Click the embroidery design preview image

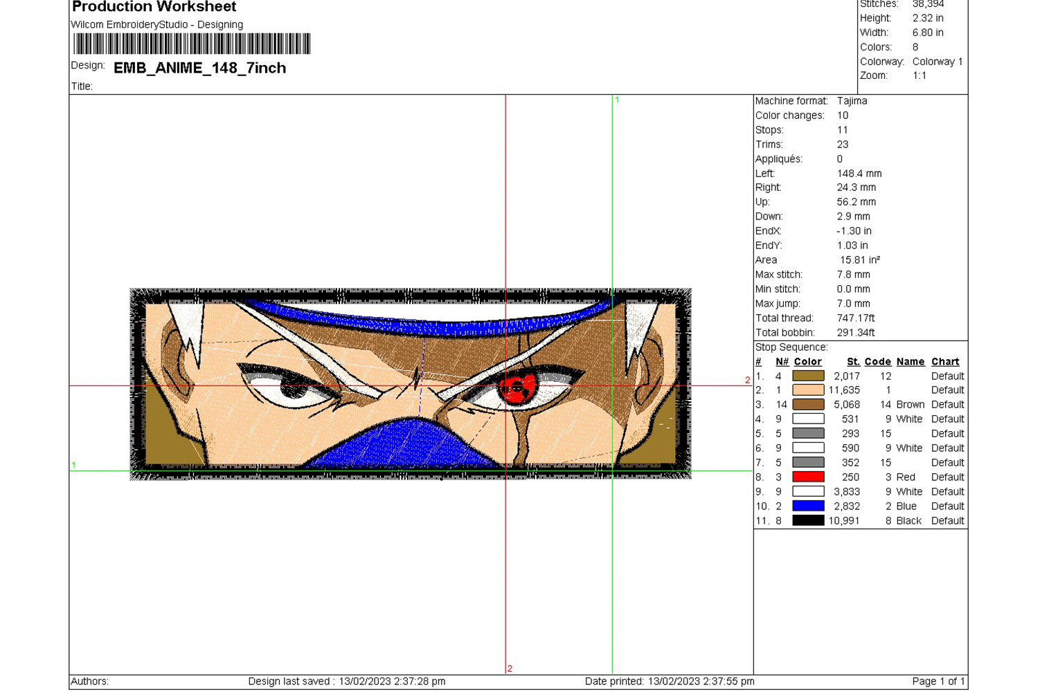(411, 384)
